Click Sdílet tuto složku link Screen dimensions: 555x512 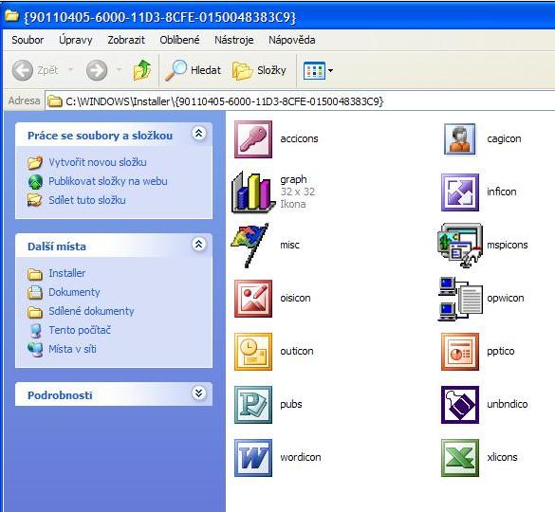click(x=87, y=200)
